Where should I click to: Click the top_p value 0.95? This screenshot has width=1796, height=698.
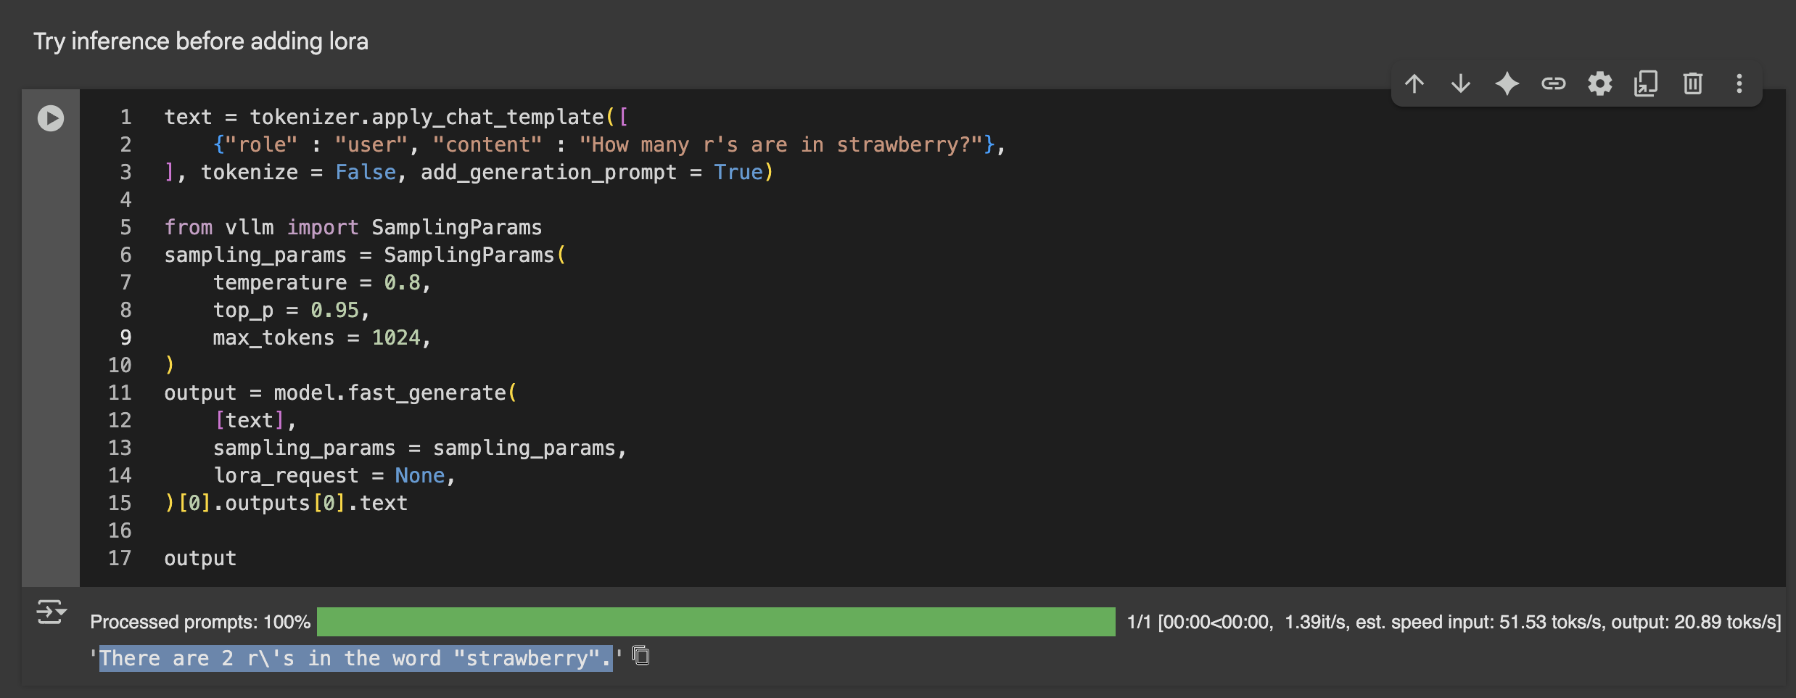pyautogui.click(x=334, y=311)
